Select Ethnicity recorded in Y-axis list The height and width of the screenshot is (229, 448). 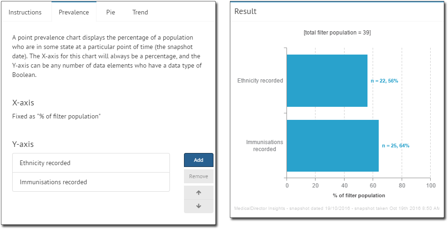click(x=91, y=163)
